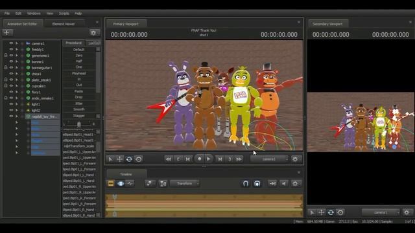Click the ripple edit arrow icon
415x233 pixels.
click(272, 183)
